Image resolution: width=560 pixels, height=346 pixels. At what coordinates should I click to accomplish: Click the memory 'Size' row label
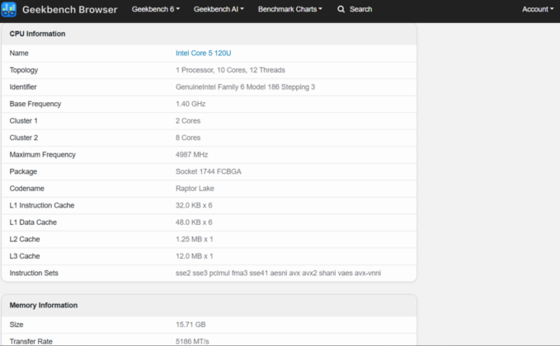(x=16, y=325)
